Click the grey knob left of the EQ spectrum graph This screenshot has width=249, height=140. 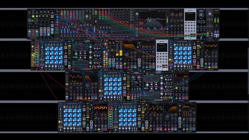pyautogui.click(x=137, y=14)
